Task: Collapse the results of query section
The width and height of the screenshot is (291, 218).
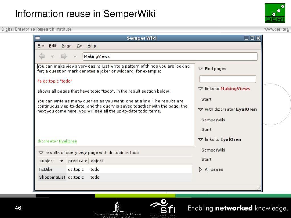Action: (x=41, y=153)
